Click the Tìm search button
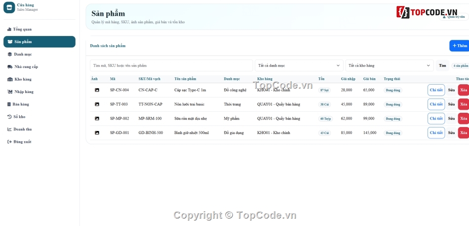 tap(442, 65)
